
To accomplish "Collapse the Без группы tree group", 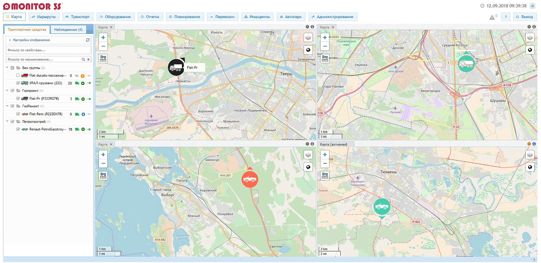I will click(x=7, y=68).
